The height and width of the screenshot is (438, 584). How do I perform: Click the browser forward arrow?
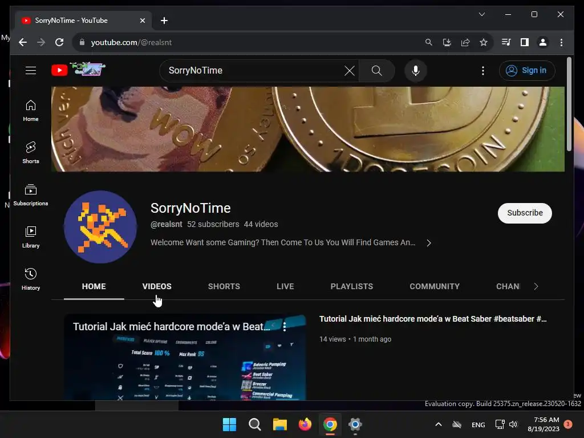pyautogui.click(x=41, y=42)
